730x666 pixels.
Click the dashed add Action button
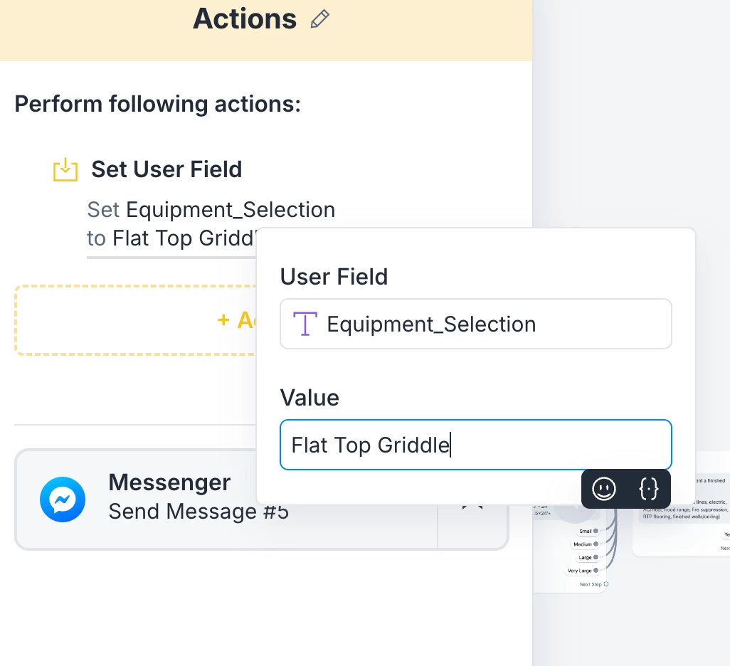(135, 320)
